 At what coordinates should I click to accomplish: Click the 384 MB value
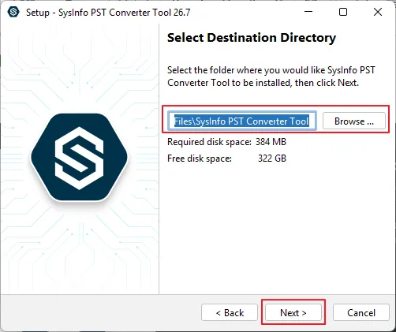coord(271,142)
